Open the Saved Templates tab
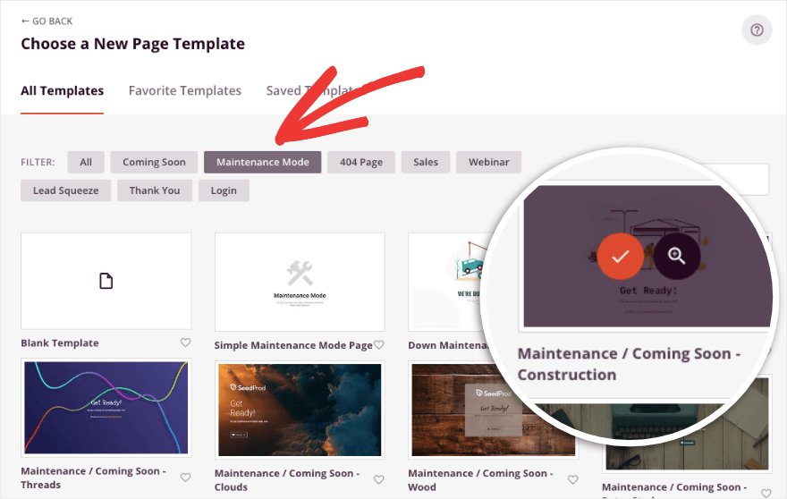The height and width of the screenshot is (499, 787). [x=311, y=91]
